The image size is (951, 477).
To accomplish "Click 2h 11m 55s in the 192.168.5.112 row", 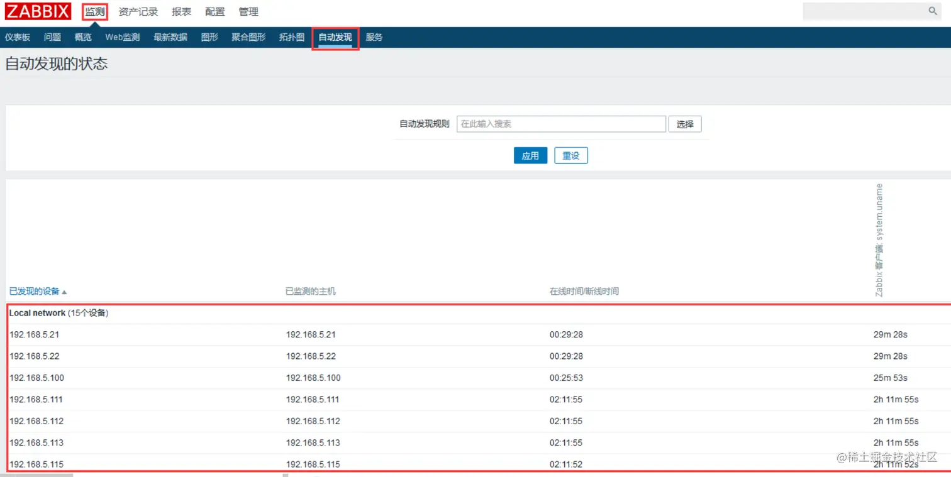I will point(896,420).
